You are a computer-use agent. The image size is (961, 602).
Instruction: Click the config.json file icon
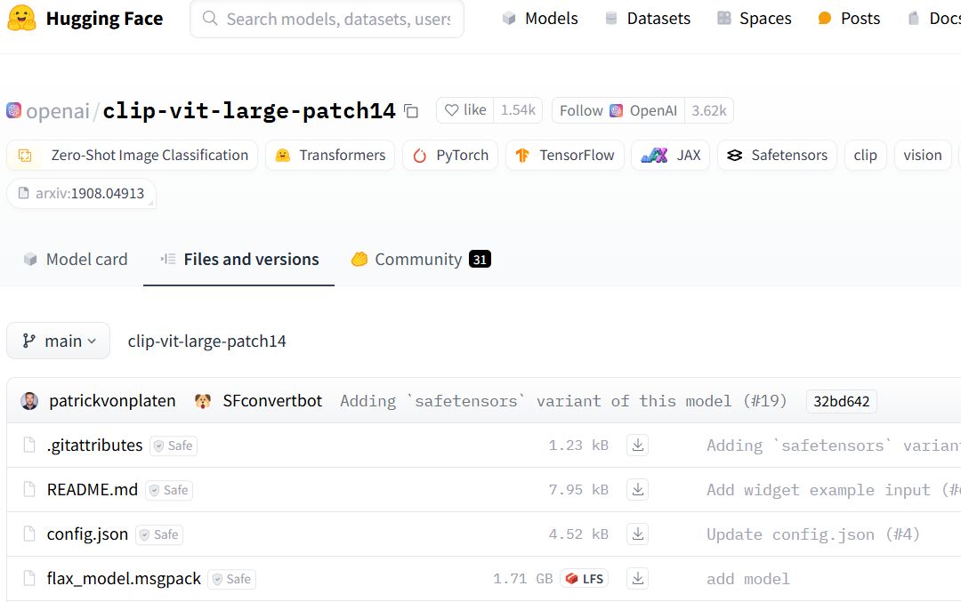click(x=28, y=534)
